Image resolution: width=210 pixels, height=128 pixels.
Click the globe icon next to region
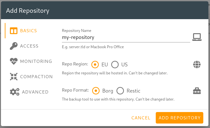(x=197, y=64)
